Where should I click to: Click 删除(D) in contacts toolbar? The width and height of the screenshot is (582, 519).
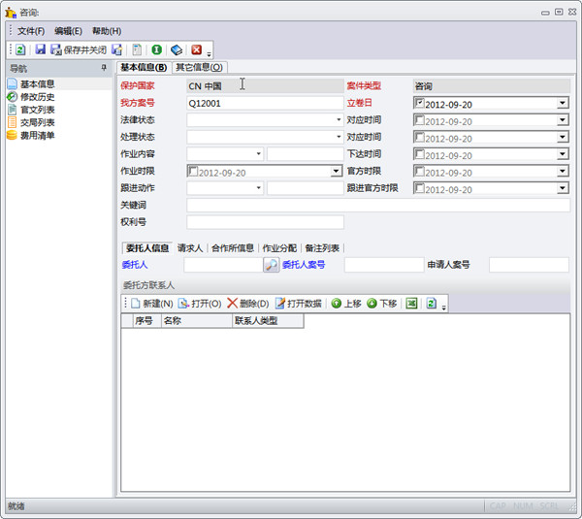(248, 304)
